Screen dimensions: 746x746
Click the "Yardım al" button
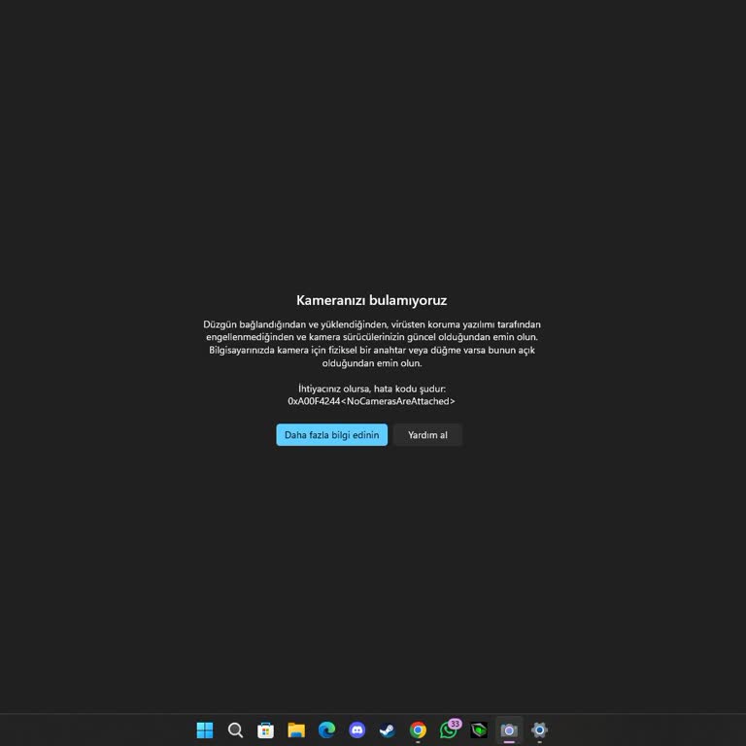[x=427, y=435]
